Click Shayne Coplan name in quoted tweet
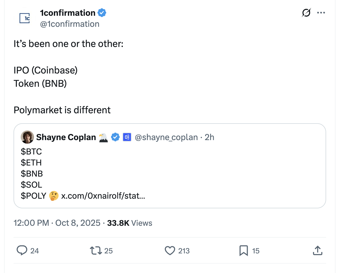 66,137
